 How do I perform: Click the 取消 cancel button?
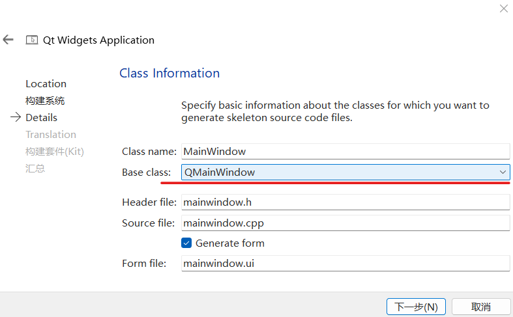click(x=481, y=307)
